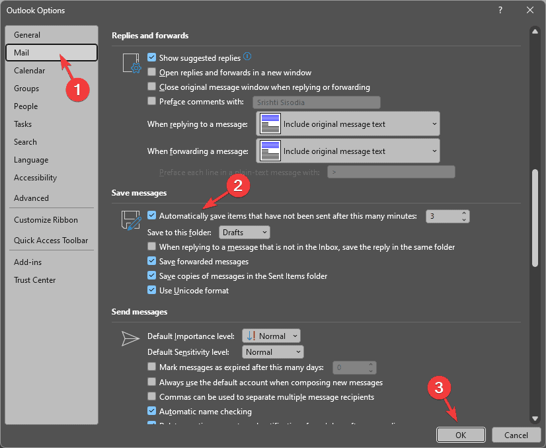Check Close original message window when replying
The image size is (546, 448).
[151, 87]
